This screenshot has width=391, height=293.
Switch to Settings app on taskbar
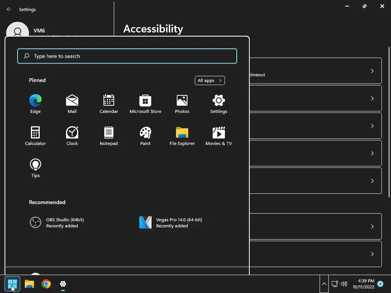[63, 284]
